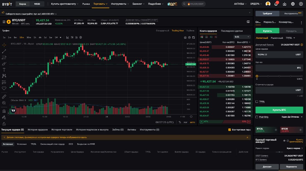Viewport: 306px width, 171px height.
Task: Open TP/SL order type dropdown
Action: point(290,38)
